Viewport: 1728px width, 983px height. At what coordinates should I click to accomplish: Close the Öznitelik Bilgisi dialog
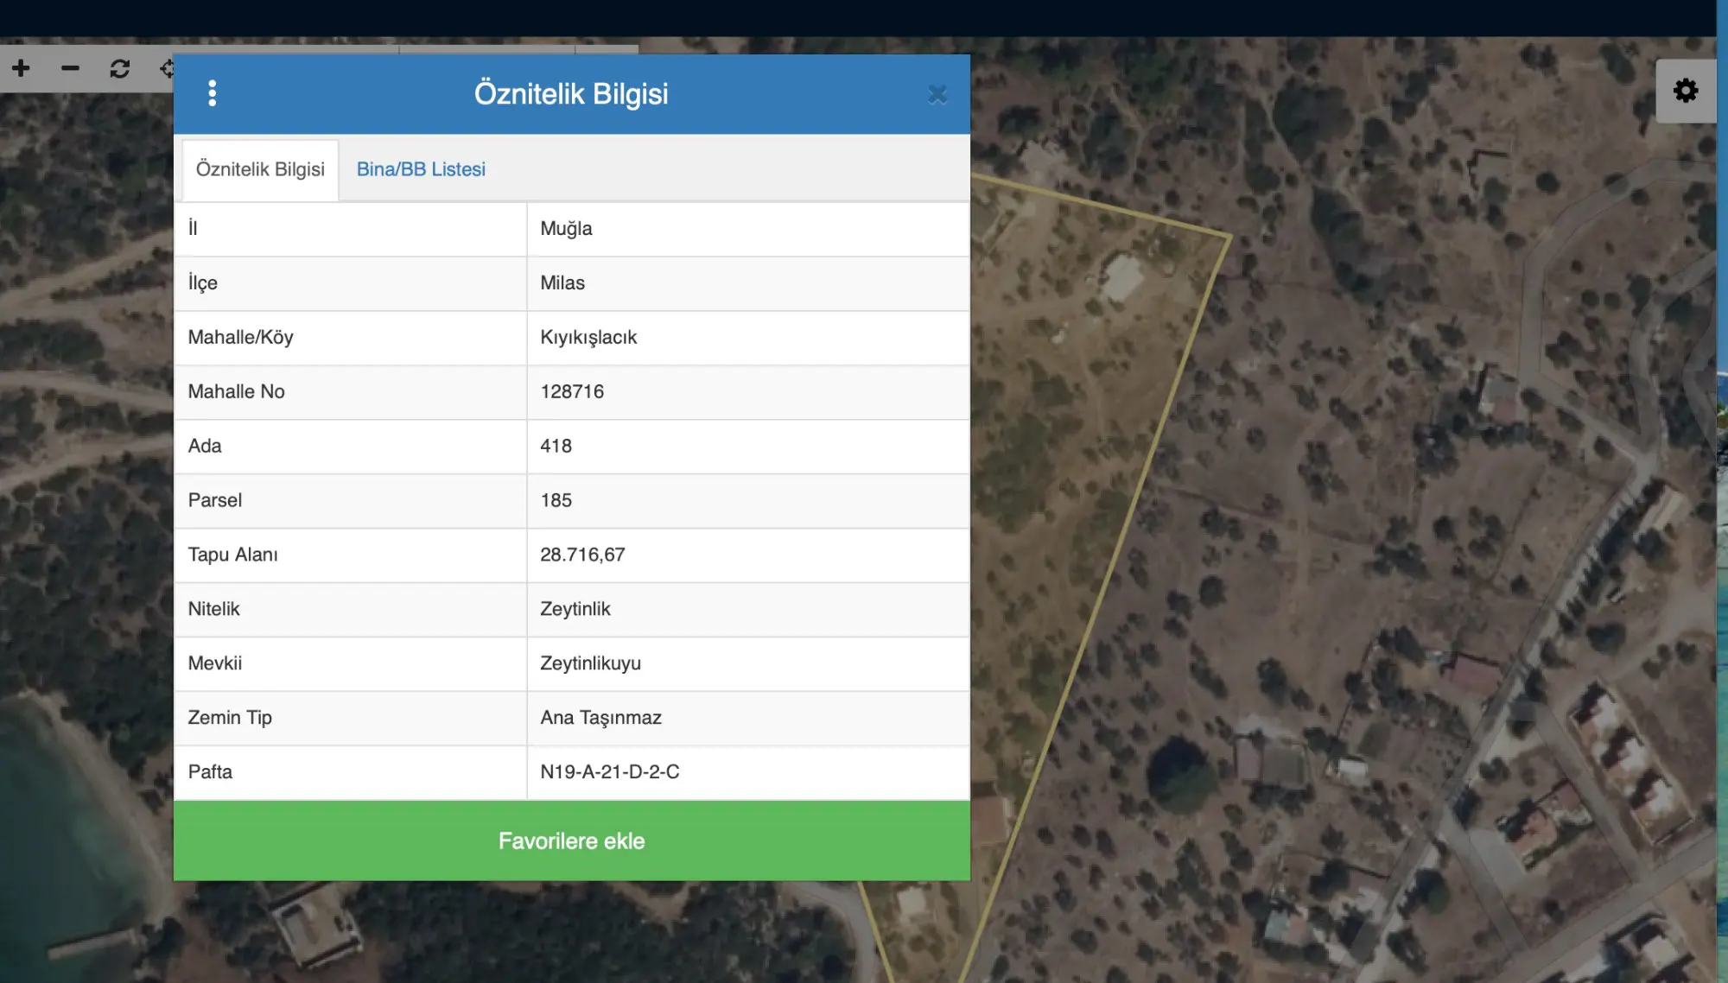[x=937, y=94]
